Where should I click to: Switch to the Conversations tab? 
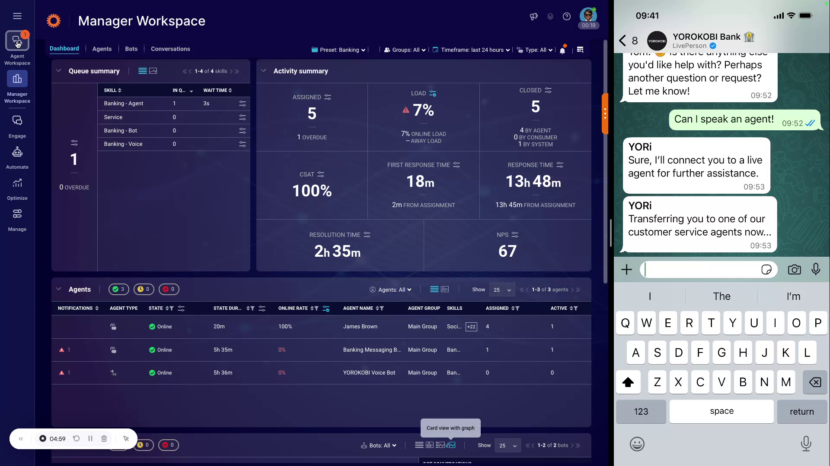170,49
